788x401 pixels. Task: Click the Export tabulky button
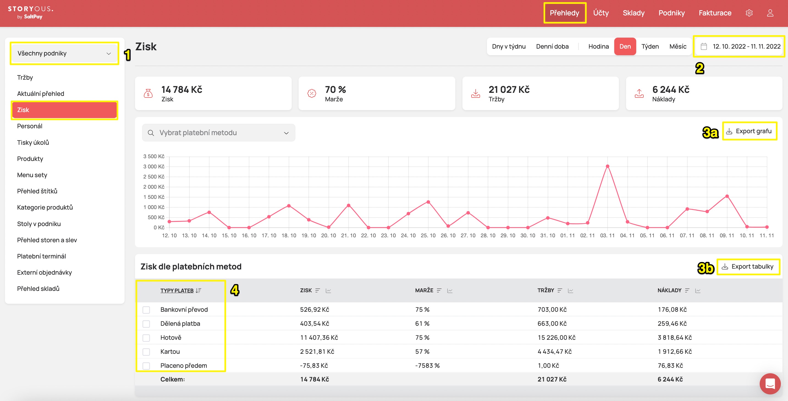pyautogui.click(x=748, y=266)
